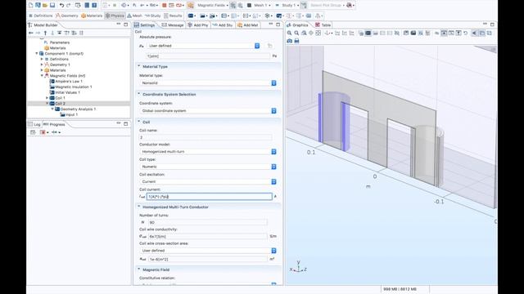Click the Print icon below Graphics toolbar
Screen dimensions: 524x294
click(296, 41)
